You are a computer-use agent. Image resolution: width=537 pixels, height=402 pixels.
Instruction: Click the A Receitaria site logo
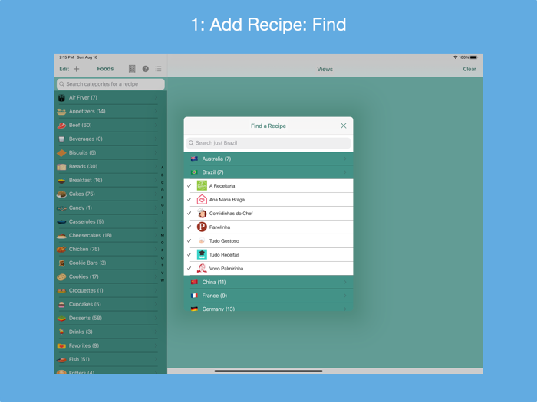(x=202, y=185)
